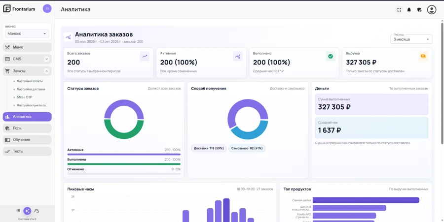Screen dimensions: 444x222
Task: Click green segment of Статусы заказов donut
Action: 124,135
